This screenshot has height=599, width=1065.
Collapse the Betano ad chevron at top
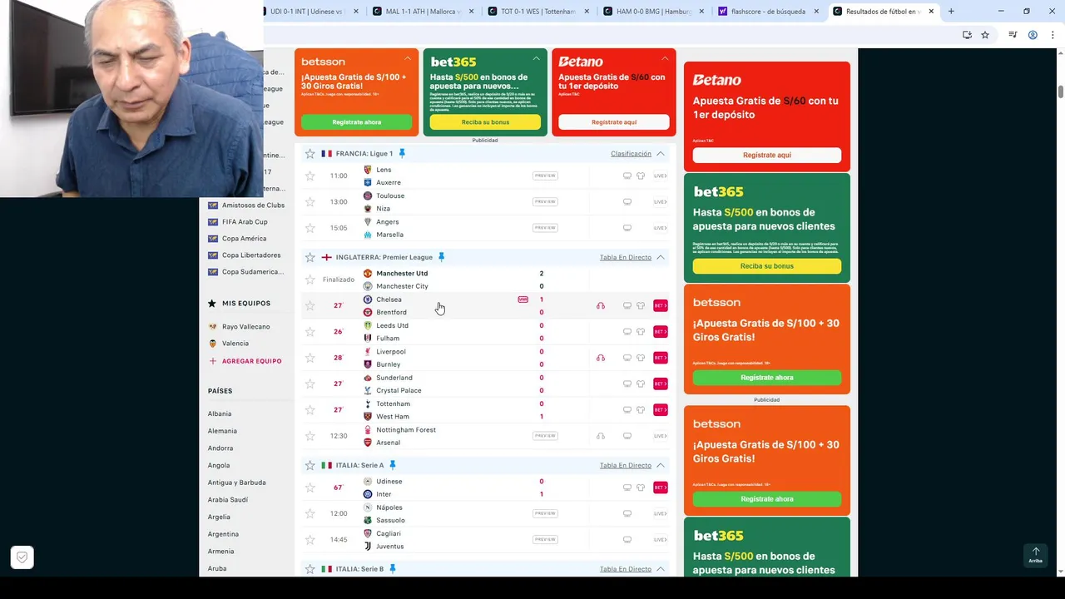pos(665,59)
